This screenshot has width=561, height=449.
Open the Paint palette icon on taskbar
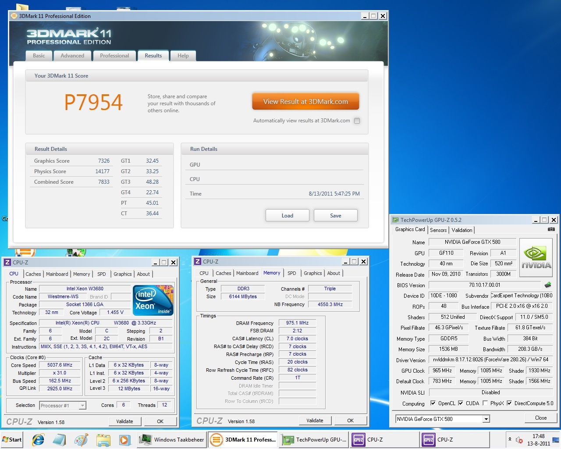click(x=82, y=440)
